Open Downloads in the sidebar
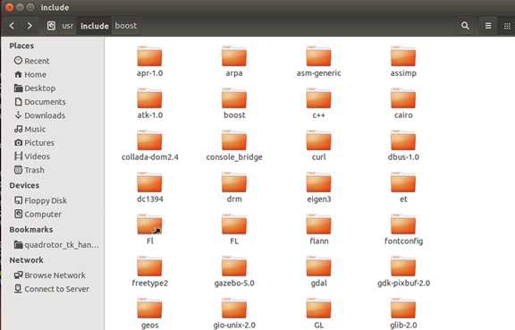 pos(39,115)
